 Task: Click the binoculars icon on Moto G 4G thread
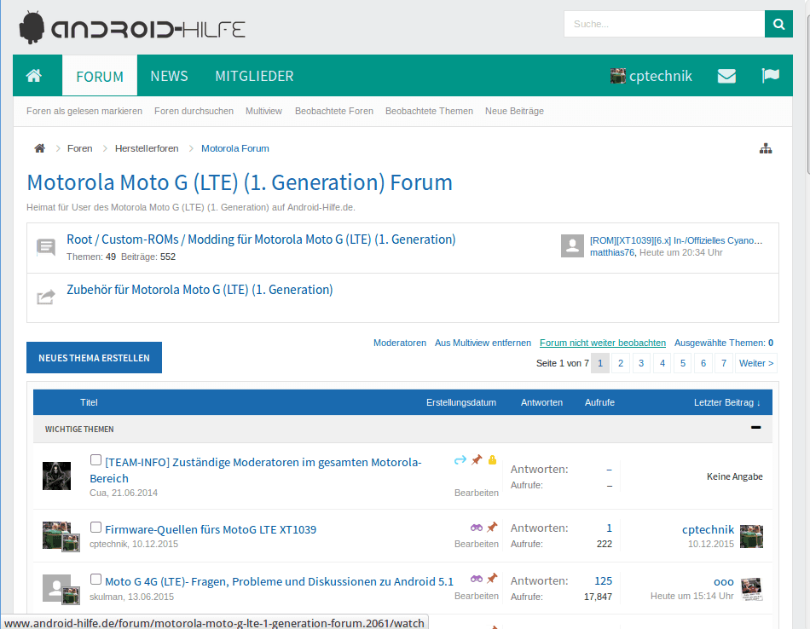[x=477, y=579]
